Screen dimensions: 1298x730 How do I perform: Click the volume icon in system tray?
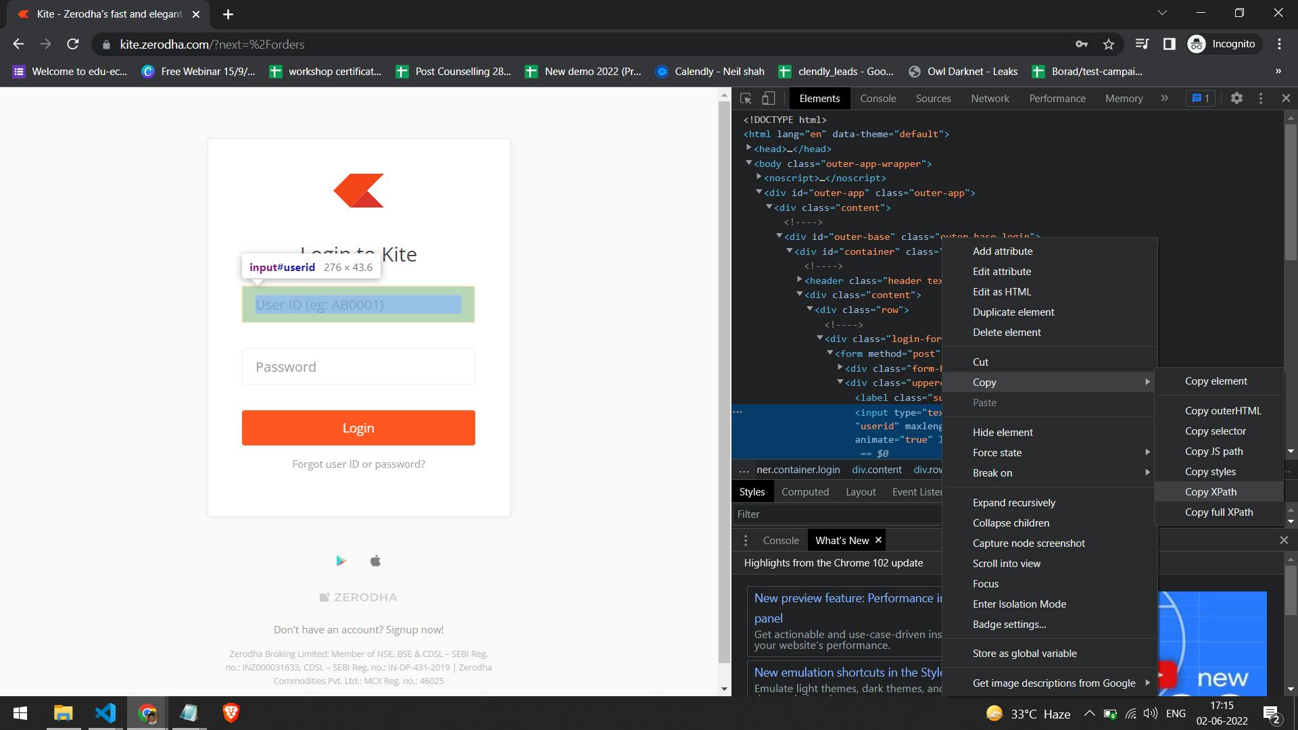tap(1150, 713)
